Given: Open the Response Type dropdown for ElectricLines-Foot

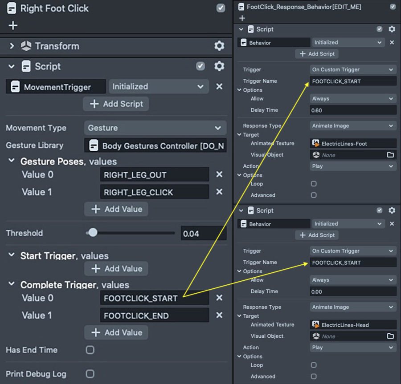Looking at the screenshot, I should (352, 126).
